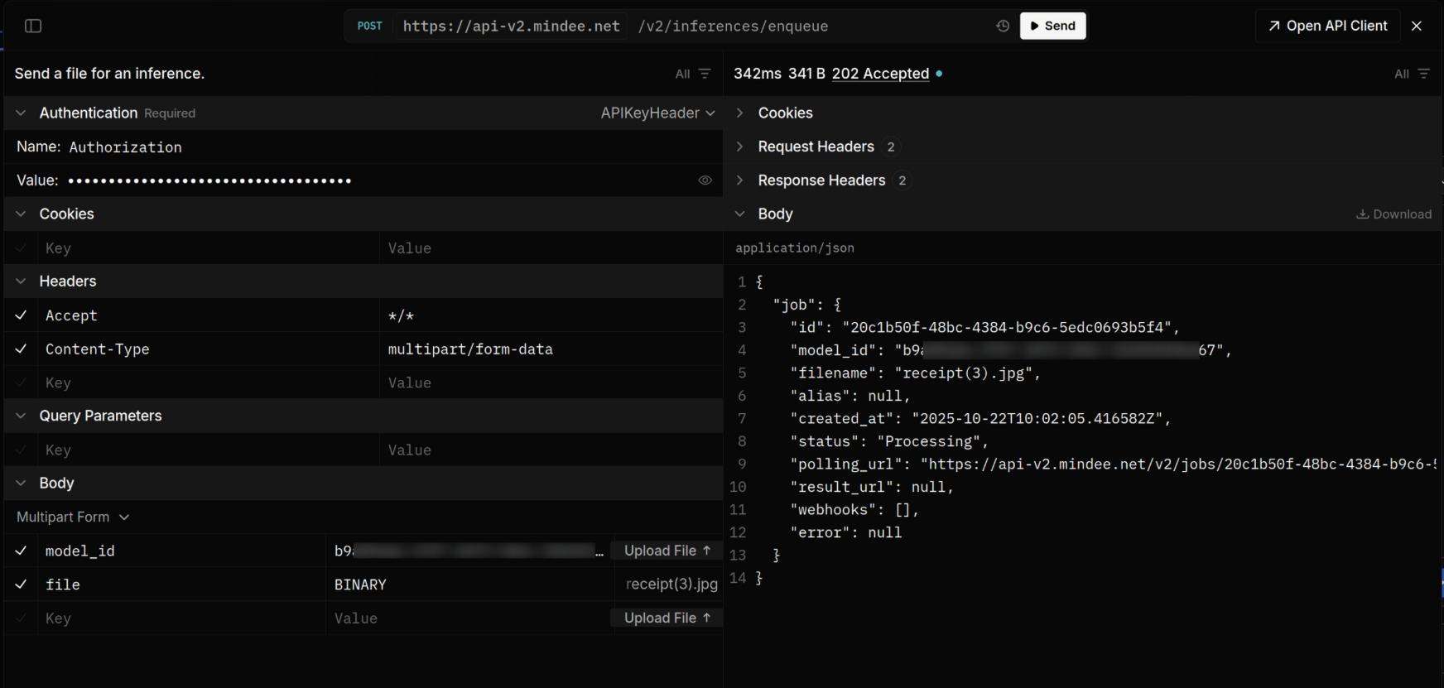Reveal the Authorization value with eye icon

point(705,180)
